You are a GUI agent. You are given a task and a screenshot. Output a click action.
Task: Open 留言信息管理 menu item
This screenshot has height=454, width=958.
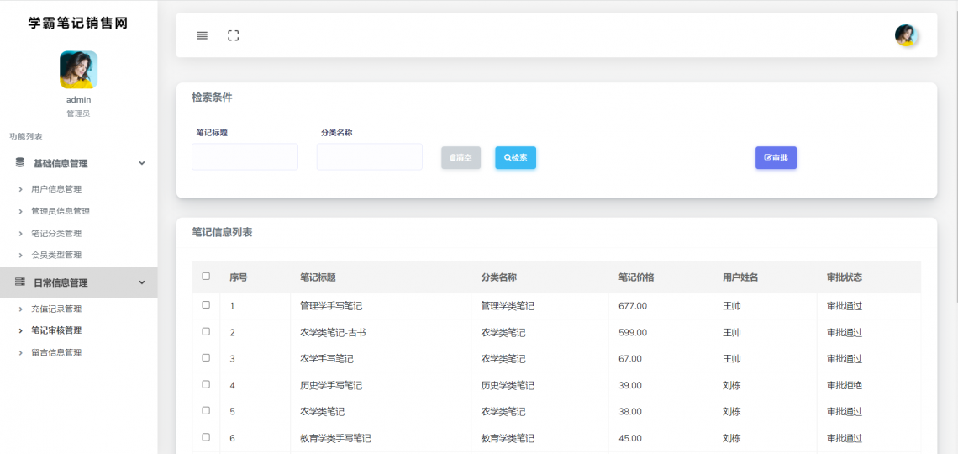[x=56, y=352]
